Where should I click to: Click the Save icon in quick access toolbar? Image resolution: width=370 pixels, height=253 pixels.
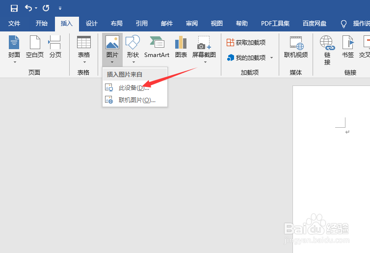pos(14,8)
